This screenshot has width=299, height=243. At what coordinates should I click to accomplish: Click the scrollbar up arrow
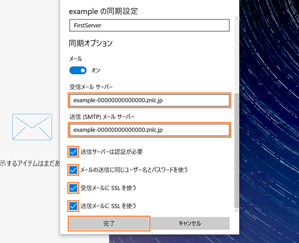[237, 19]
